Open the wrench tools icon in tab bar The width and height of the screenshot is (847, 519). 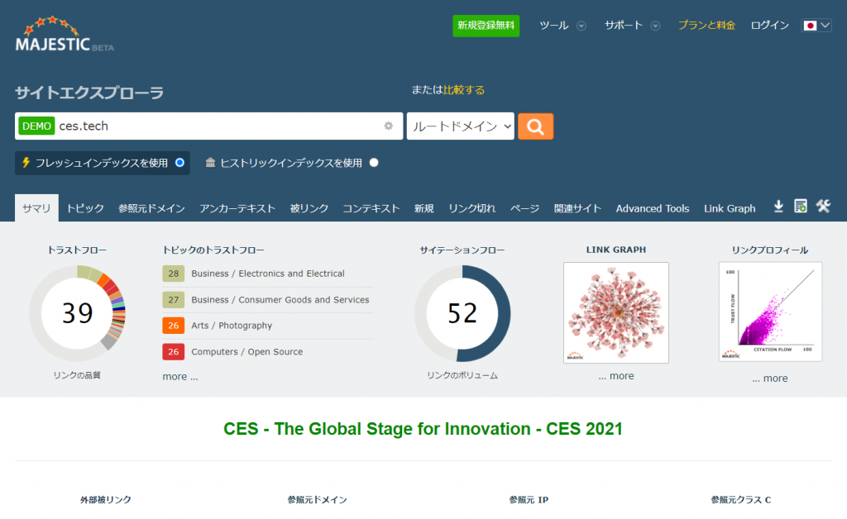(823, 206)
